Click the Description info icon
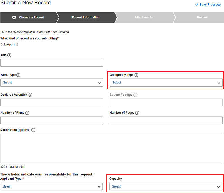This screenshot has height=193, width=224. click(33, 130)
